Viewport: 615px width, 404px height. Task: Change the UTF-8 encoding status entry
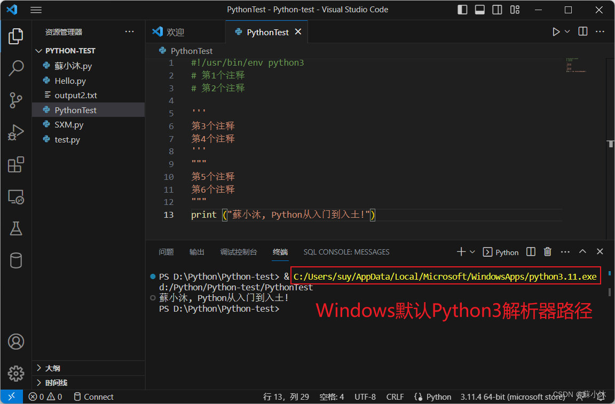pos(365,397)
